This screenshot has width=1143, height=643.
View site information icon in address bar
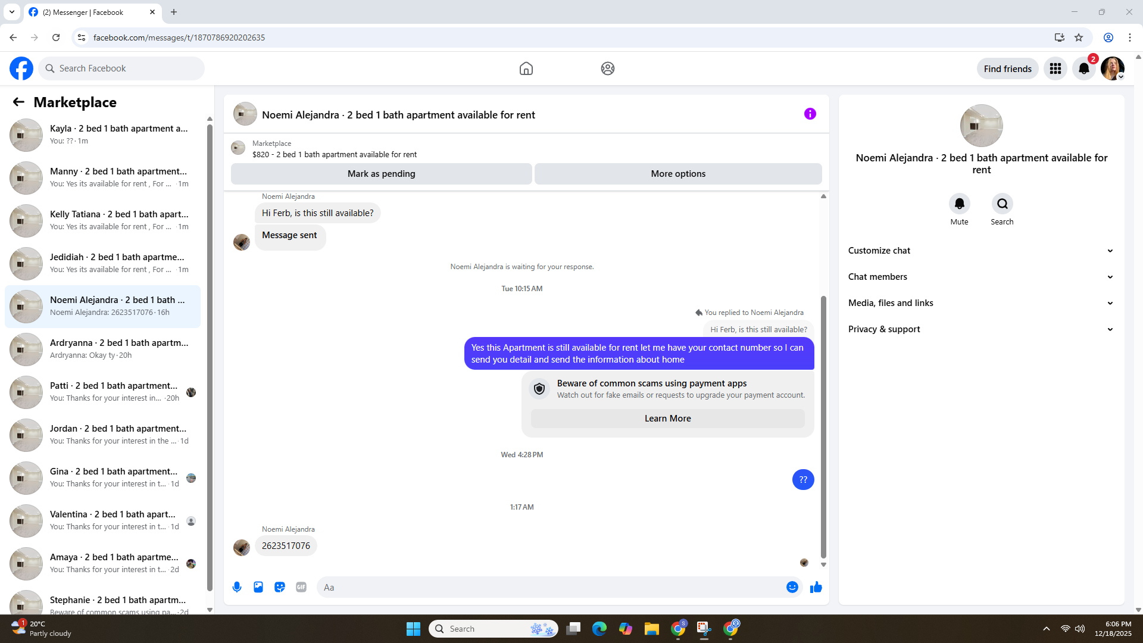pos(82,38)
